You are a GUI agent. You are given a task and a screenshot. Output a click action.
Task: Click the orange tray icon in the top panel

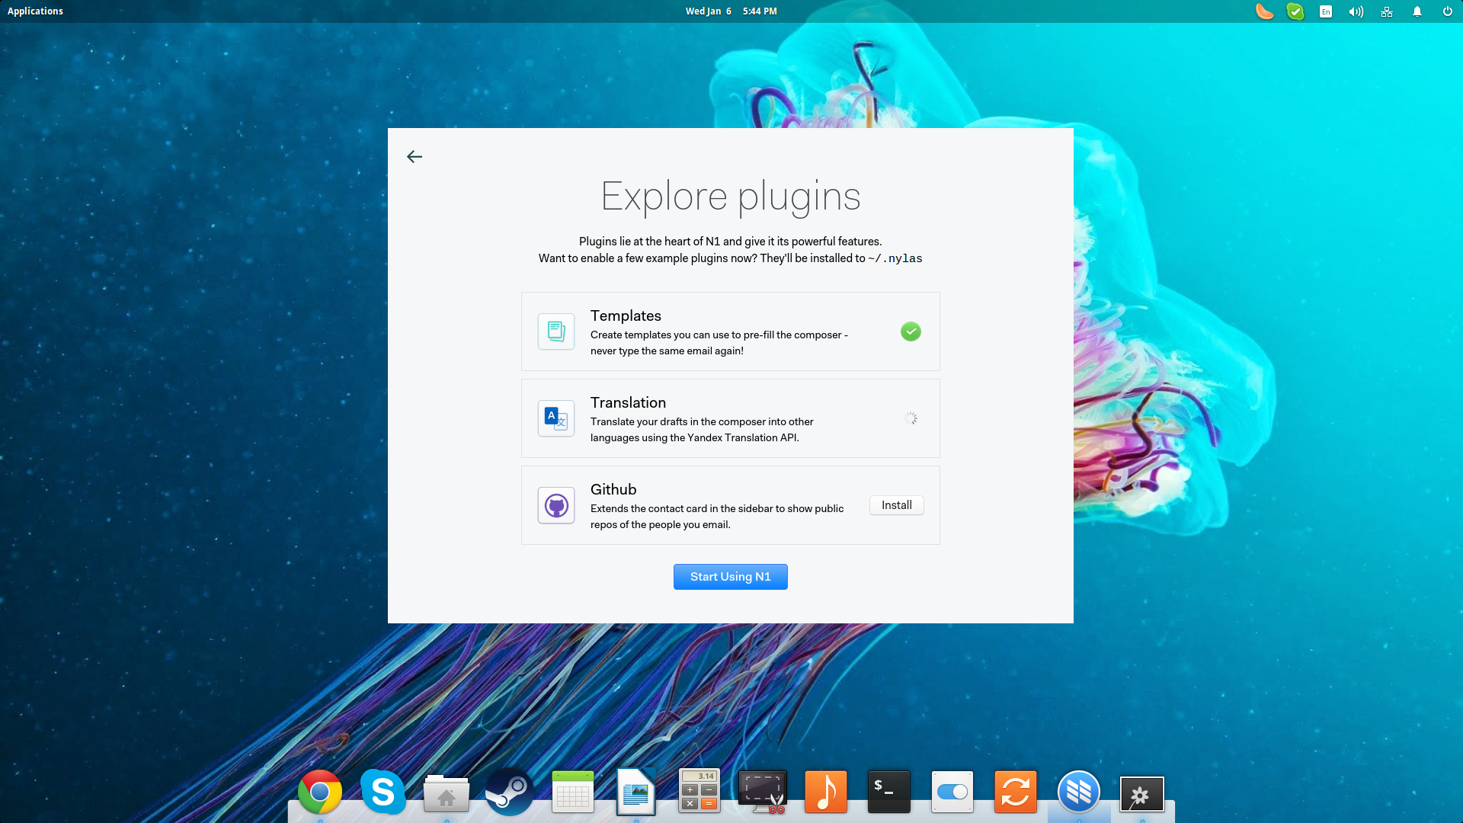1264,11
